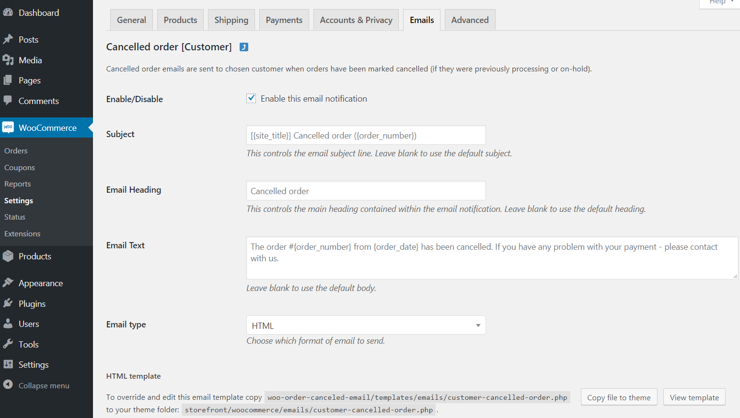
Task: Open the WooCommerce menu label
Action: click(x=47, y=128)
